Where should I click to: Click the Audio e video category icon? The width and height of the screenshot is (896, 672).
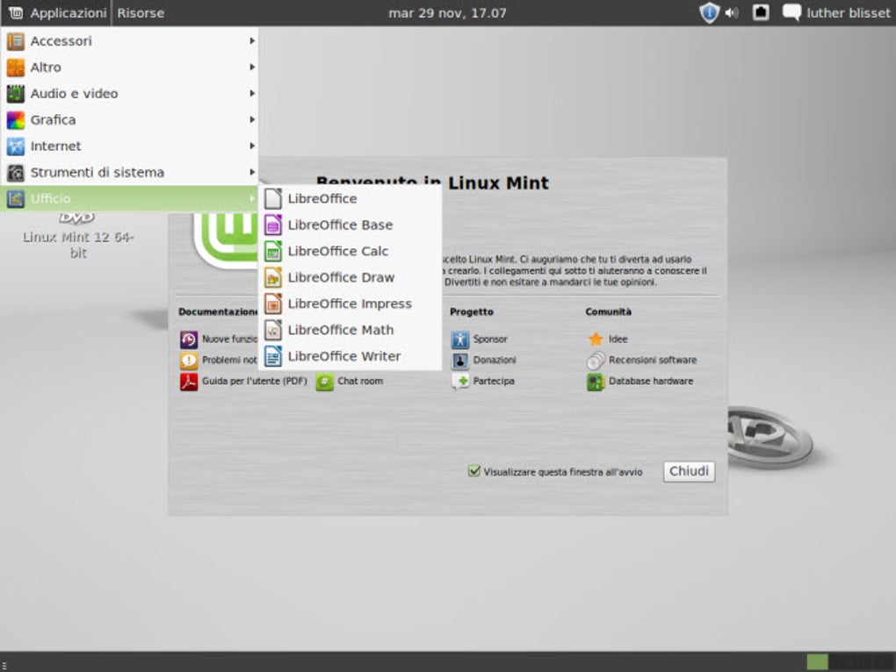(x=16, y=94)
